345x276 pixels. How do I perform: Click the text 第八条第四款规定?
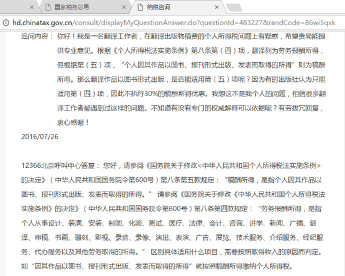(x=220, y=208)
